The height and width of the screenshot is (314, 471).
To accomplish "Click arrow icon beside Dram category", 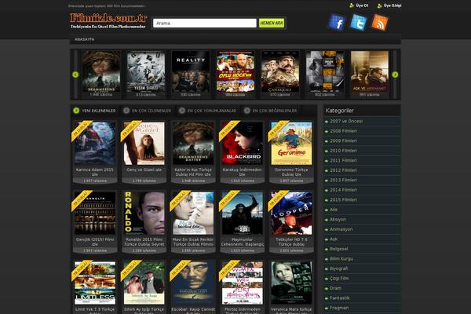I will pyautogui.click(x=327, y=288).
